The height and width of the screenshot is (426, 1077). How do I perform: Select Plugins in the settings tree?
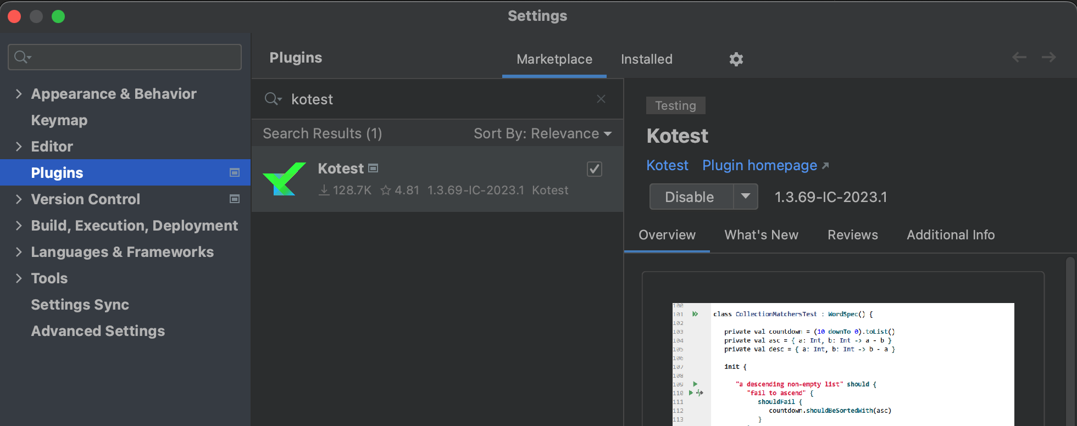[x=125, y=172]
